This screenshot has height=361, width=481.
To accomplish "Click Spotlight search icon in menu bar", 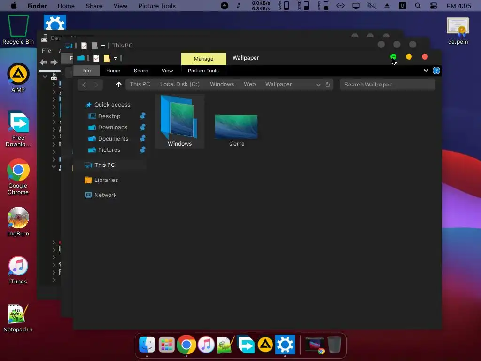I will pos(418,6).
